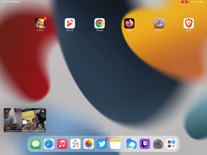Screen dimensions: 207x155
Task: Open the Calendar app showing 21
Action: point(75,144)
